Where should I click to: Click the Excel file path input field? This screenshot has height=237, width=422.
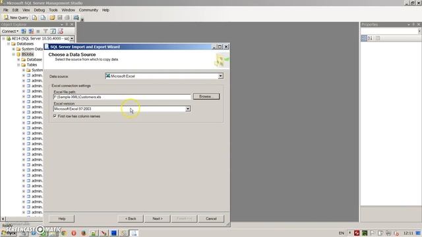[122, 97]
